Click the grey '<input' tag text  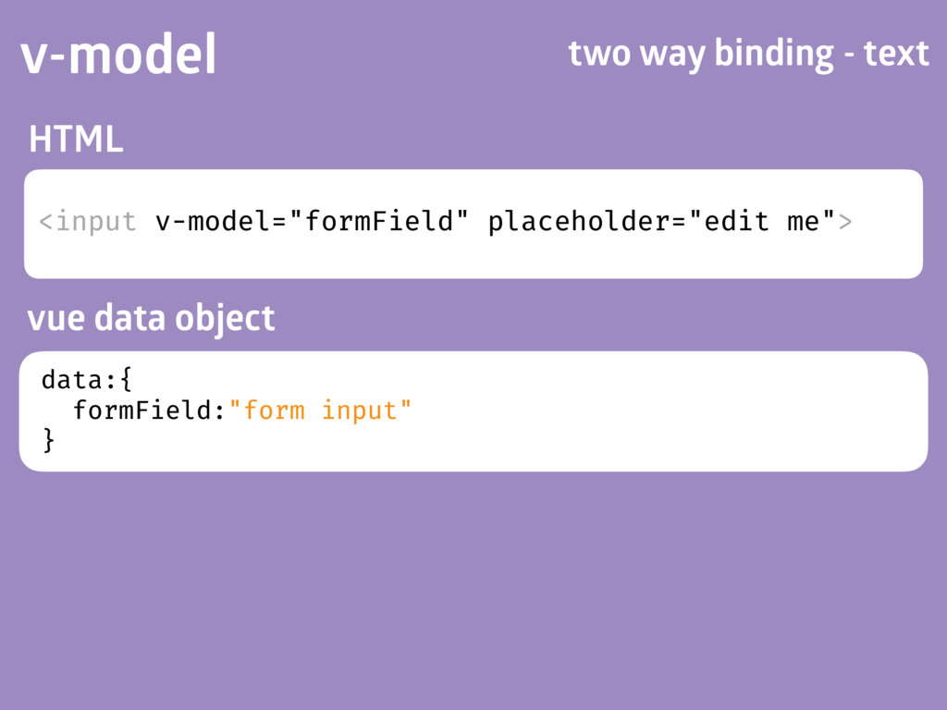coord(88,222)
